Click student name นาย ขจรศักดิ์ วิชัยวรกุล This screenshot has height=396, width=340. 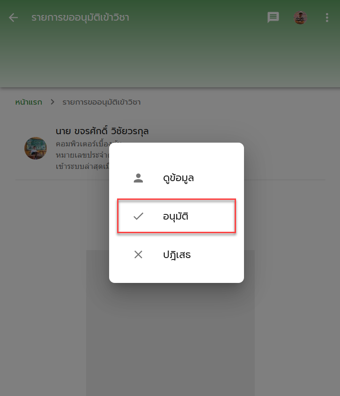tap(102, 131)
